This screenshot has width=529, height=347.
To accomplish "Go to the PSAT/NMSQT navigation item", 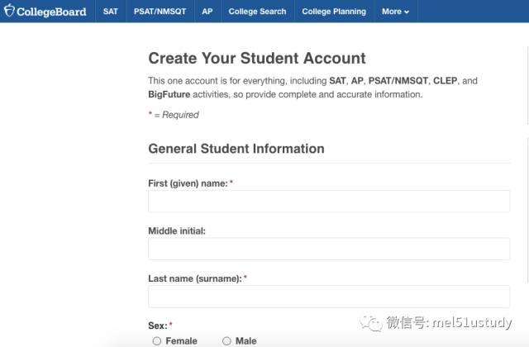I will (160, 12).
